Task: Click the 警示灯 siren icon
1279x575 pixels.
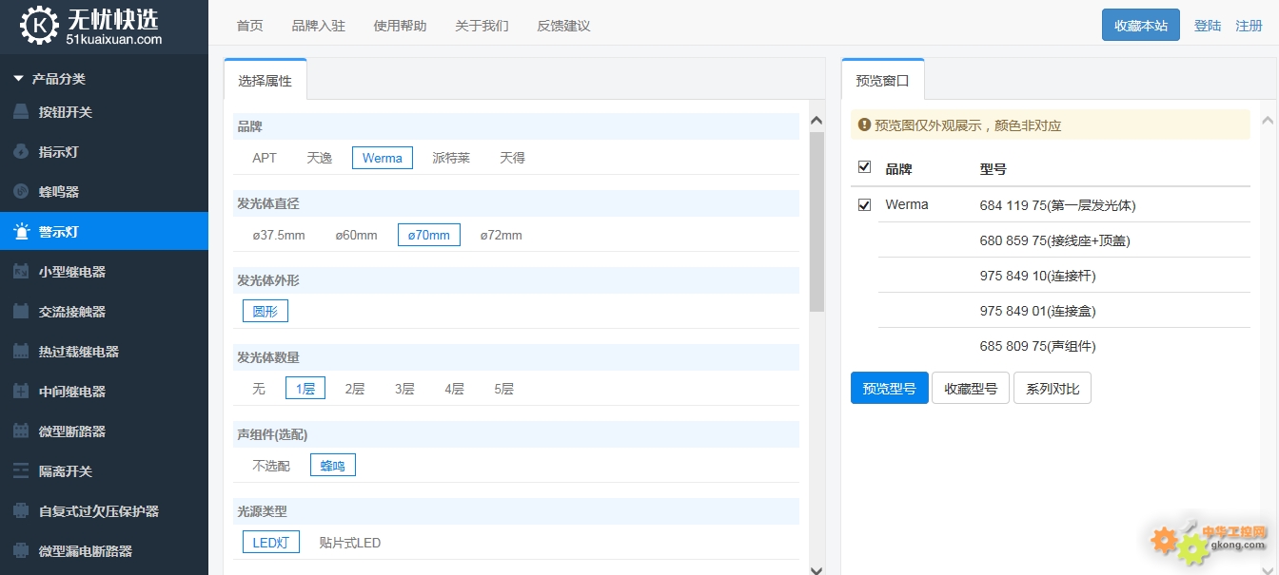Action: pos(21,232)
